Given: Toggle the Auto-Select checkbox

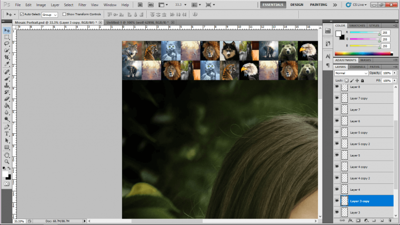Looking at the screenshot, I should (x=22, y=14).
